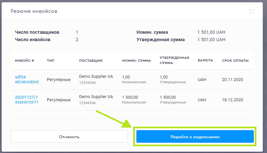Open invoice sdf34 link

pos(20,77)
